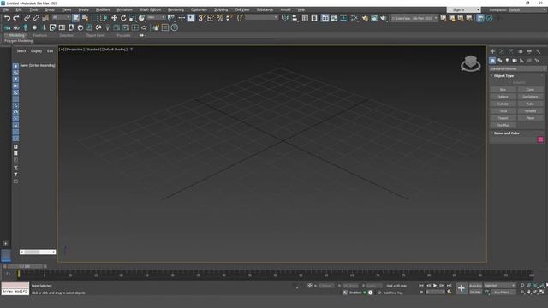Viewport: 548px width, 308px height.
Task: Open the File menu
Action: click(6, 9)
